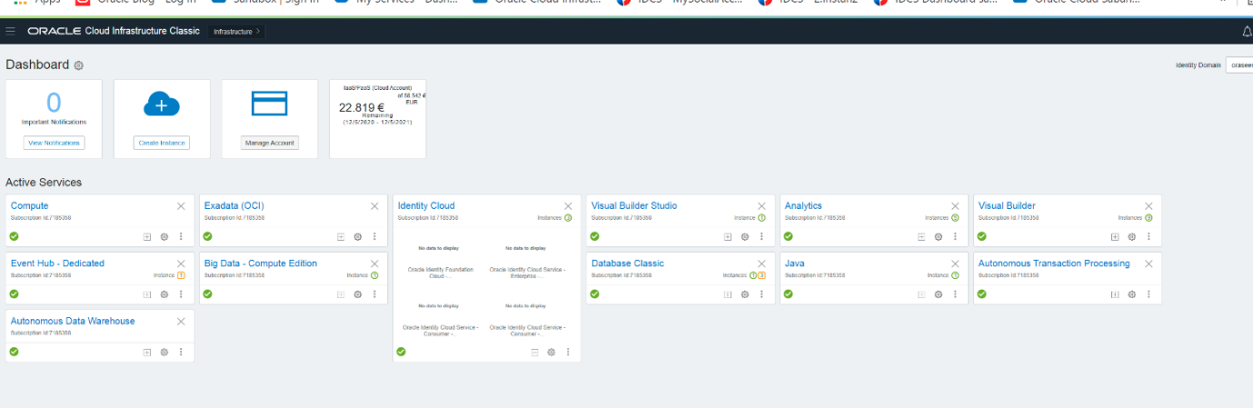Open three-dot menu on Big Data - Compute Edition
Image resolution: width=1253 pixels, height=408 pixels.
374,294
